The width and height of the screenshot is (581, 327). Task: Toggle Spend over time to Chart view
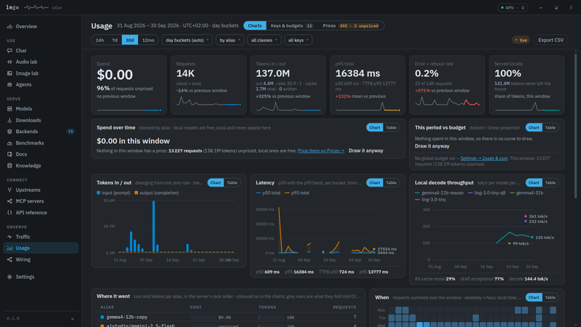click(x=375, y=128)
